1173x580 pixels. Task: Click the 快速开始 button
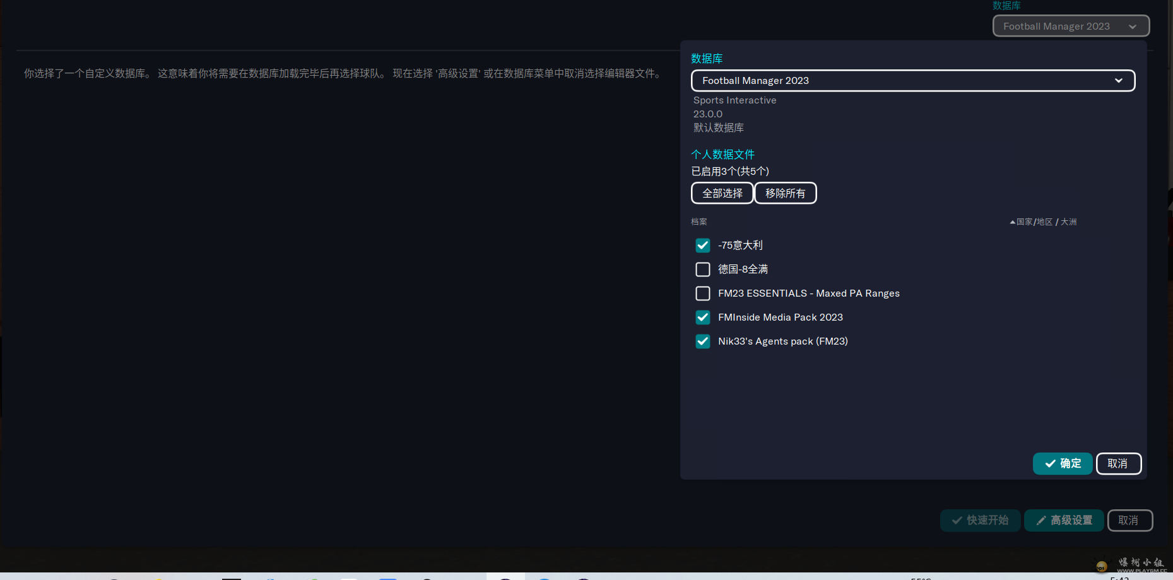[x=980, y=521]
